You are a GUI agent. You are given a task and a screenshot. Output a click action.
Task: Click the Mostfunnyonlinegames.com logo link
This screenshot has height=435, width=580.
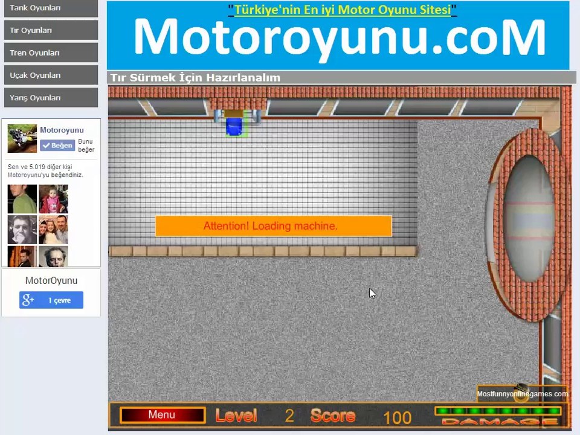522,393
